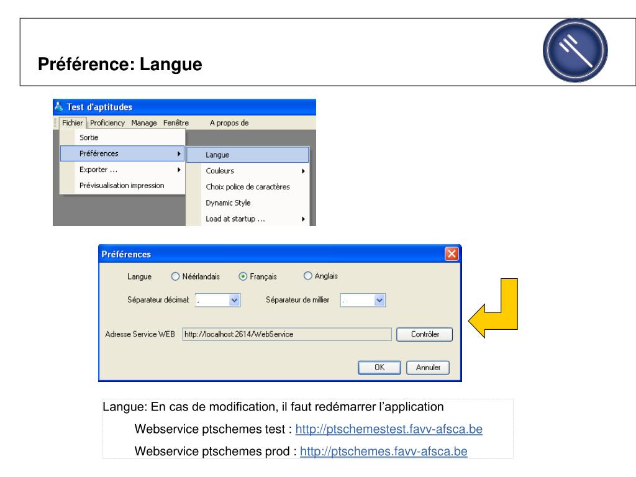Expand the Couleurs submenu arrow

pos(303,171)
